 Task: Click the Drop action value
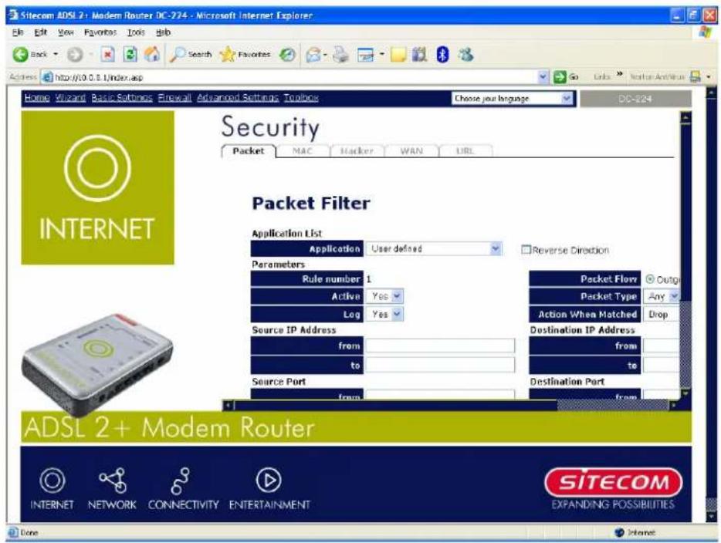click(658, 314)
